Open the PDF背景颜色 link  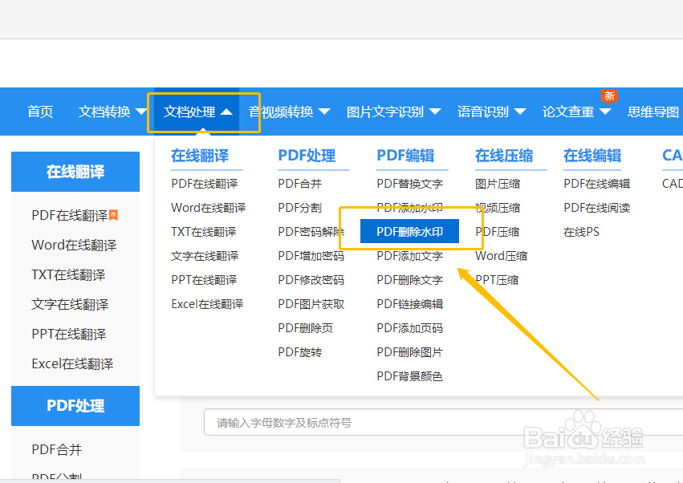point(409,375)
